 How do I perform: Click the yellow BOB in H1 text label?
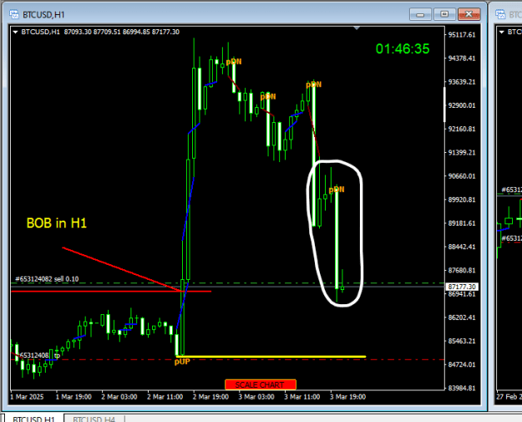click(57, 223)
